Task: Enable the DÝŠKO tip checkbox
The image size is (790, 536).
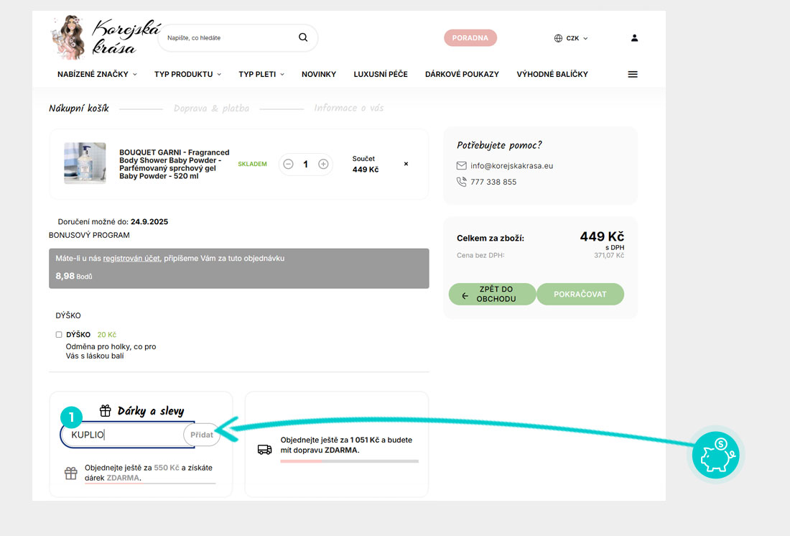Action: click(x=59, y=335)
